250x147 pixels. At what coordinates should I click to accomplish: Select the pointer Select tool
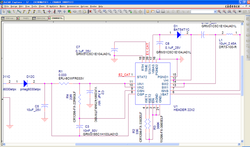(4, 11)
